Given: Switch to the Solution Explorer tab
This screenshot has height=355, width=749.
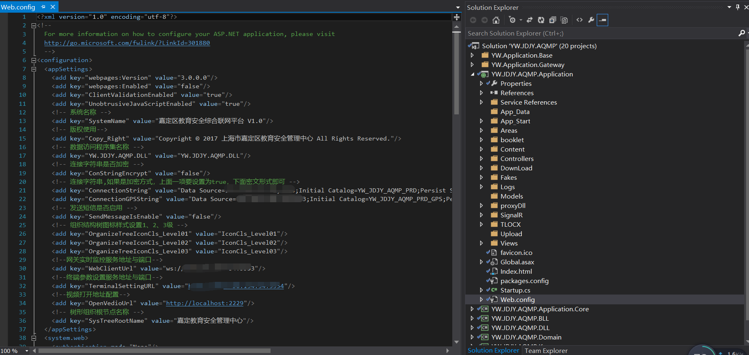Looking at the screenshot, I should [493, 351].
